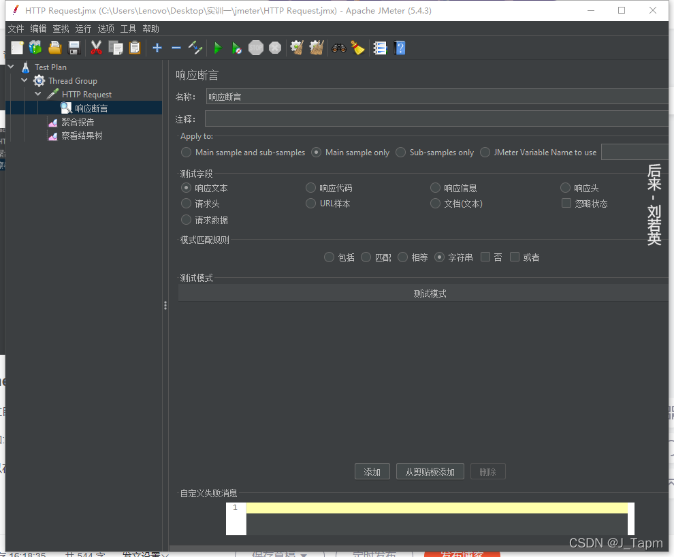Clear all results with double broom icon
674x557 pixels.
317,48
